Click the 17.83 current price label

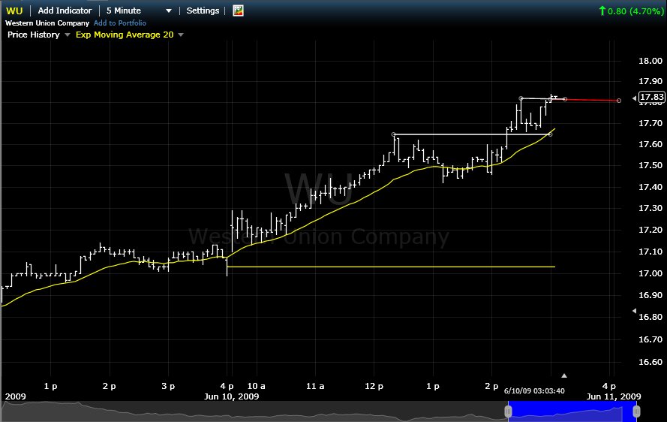[652, 97]
